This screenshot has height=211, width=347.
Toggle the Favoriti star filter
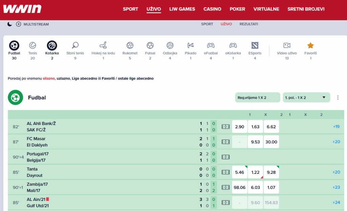point(310,45)
